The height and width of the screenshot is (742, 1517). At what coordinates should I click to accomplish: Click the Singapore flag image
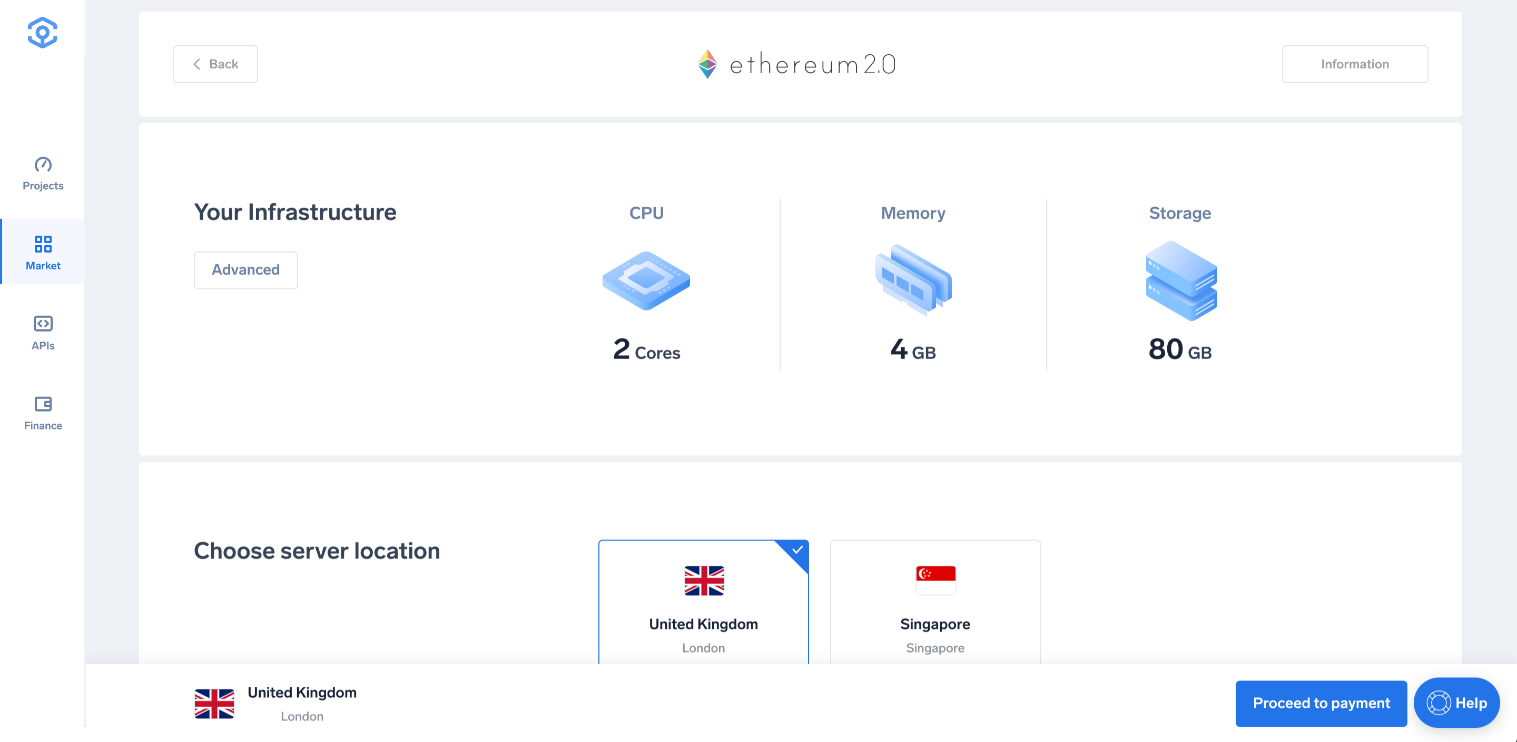(x=935, y=580)
